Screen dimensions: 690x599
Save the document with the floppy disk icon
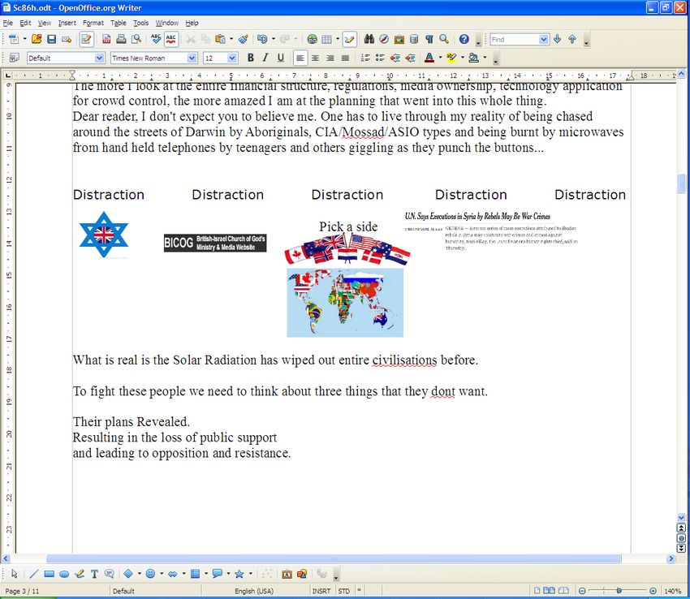[x=51, y=39]
